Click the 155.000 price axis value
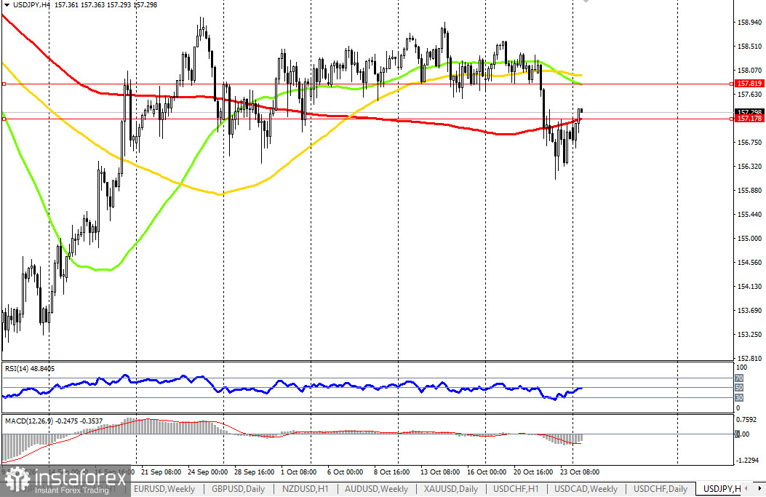 click(x=750, y=238)
